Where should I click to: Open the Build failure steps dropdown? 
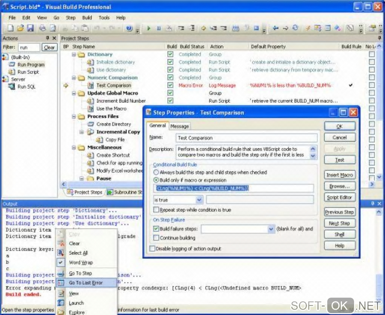[271, 229]
